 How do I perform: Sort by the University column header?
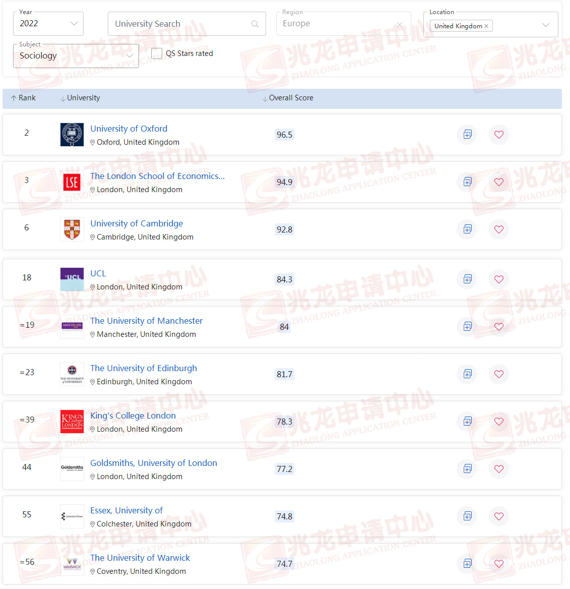pos(83,98)
